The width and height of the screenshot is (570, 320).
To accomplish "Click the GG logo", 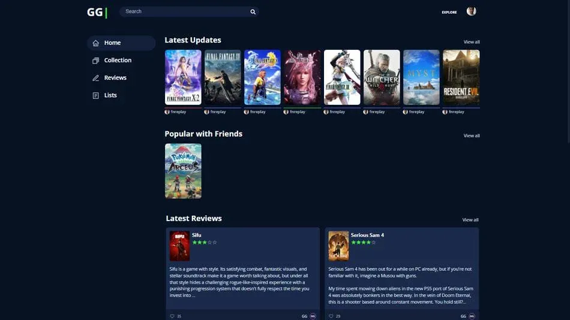I will [97, 13].
